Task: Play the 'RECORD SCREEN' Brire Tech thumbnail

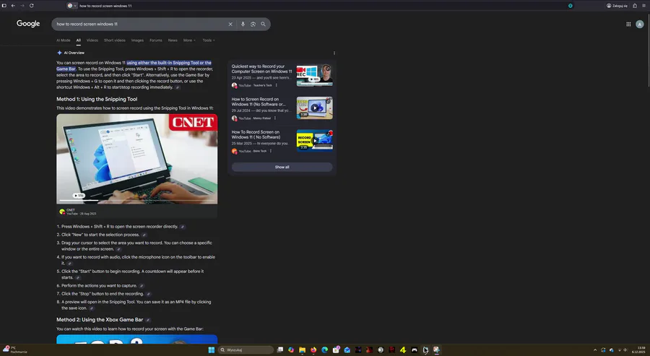Action: click(x=314, y=141)
